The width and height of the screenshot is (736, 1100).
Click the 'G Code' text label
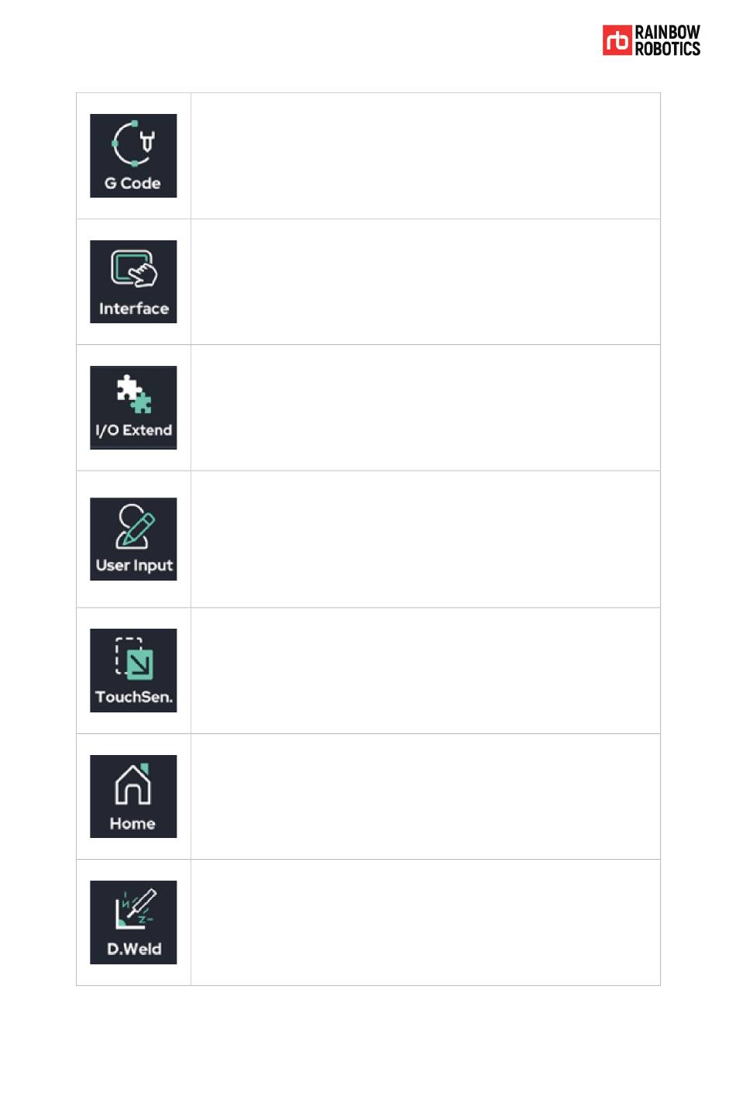pos(132,184)
